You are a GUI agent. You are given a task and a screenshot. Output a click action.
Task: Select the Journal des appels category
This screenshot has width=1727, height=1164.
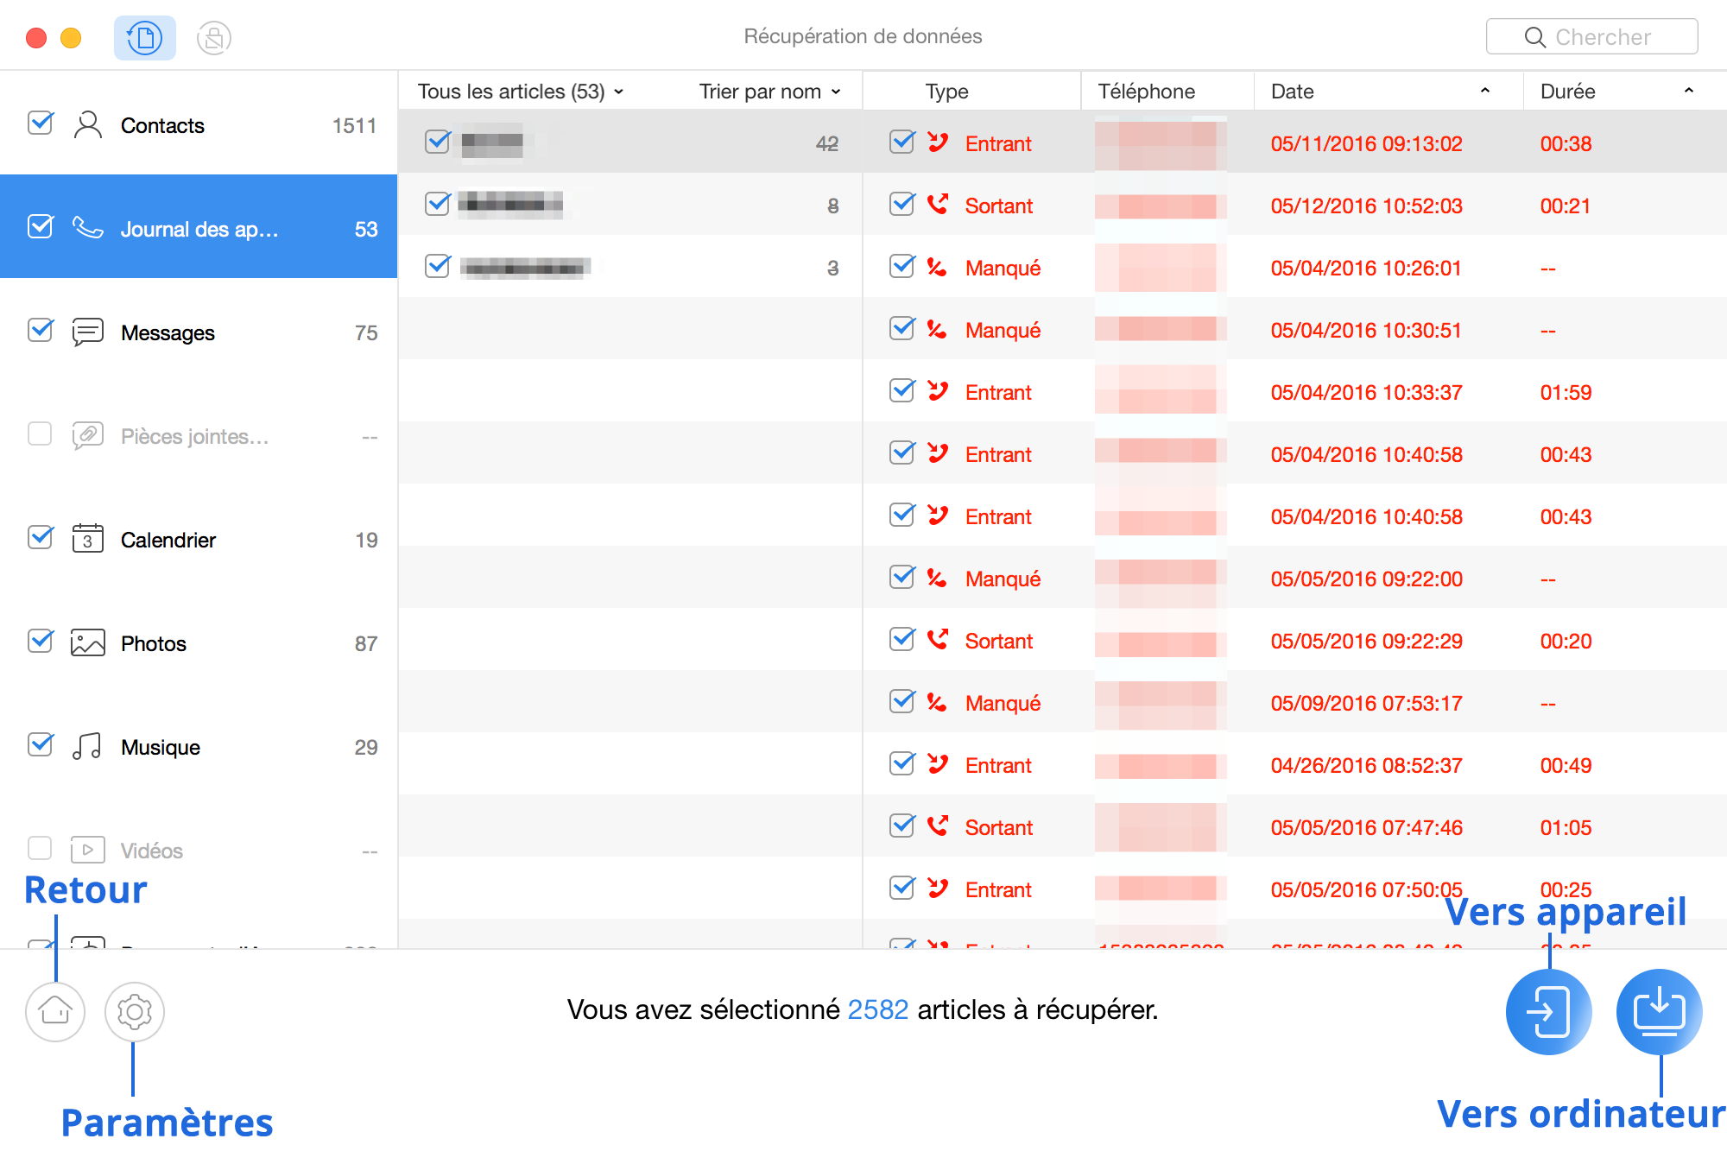[x=199, y=227]
